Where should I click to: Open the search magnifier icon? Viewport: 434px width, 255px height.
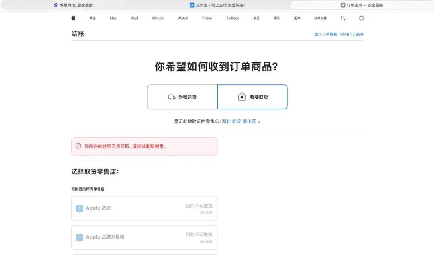pos(343,18)
